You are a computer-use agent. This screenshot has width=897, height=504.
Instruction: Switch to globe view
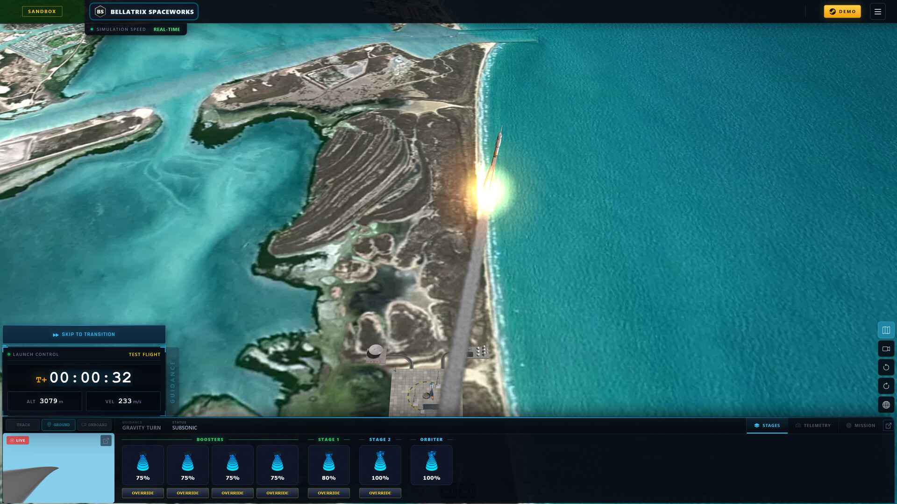886,405
